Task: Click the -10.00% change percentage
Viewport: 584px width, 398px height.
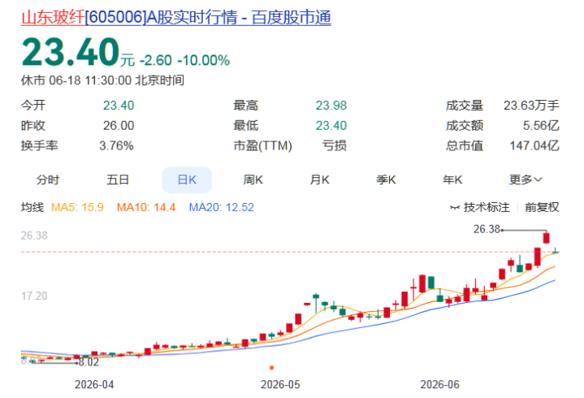Action: click(204, 60)
